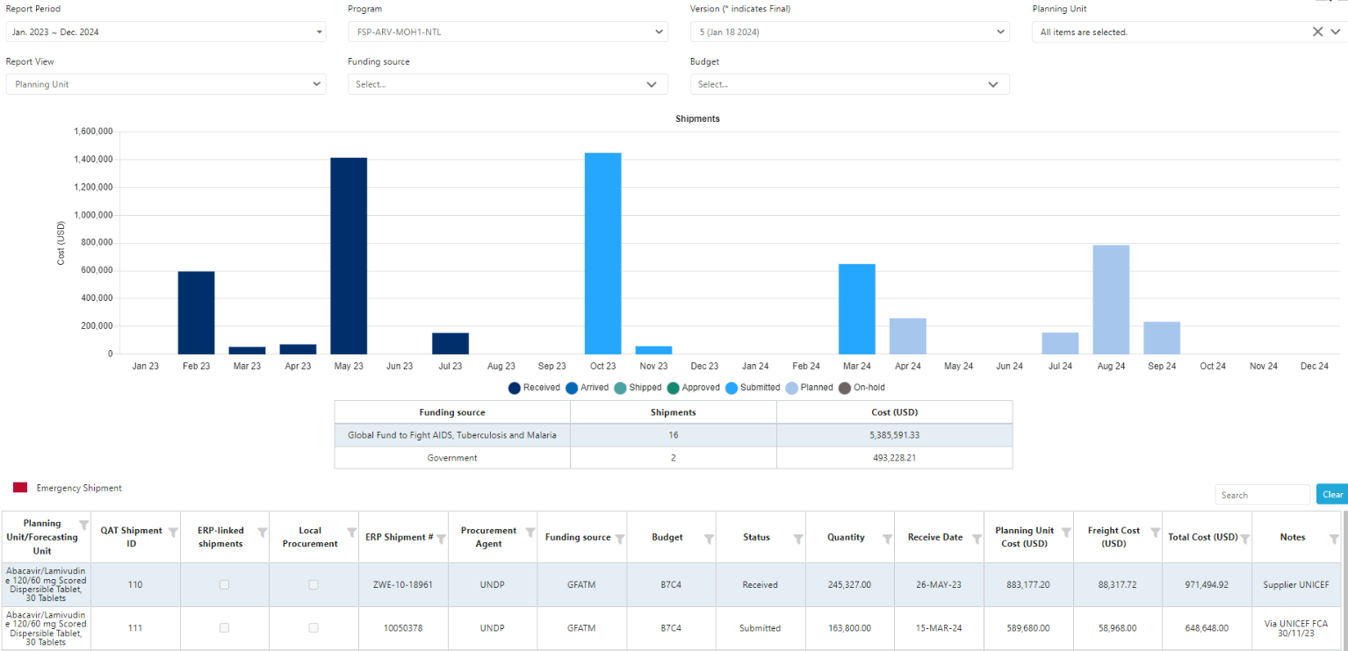This screenshot has height=651, width=1348.
Task: Open filter for Status column
Action: pos(798,539)
